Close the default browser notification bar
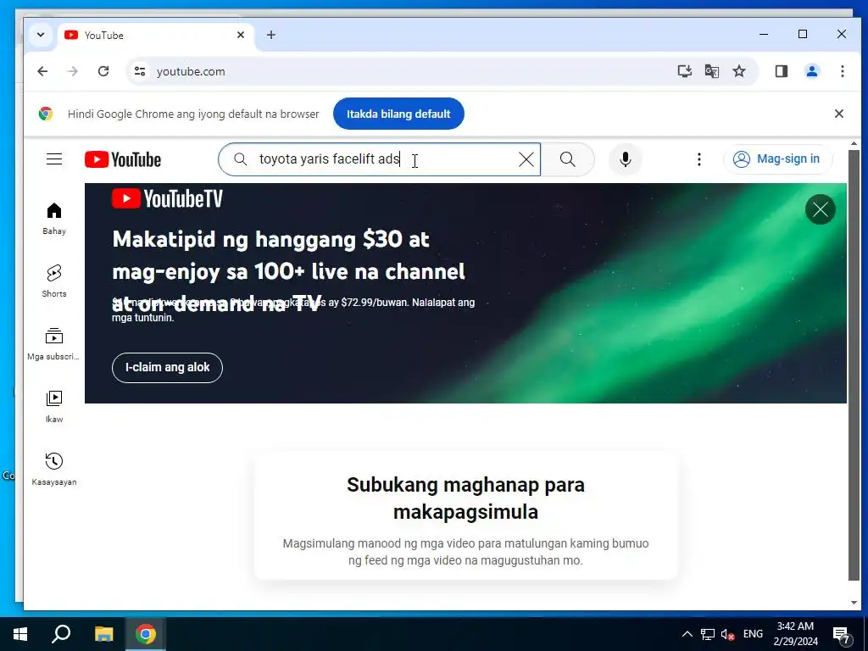The width and height of the screenshot is (868, 651). (x=838, y=114)
